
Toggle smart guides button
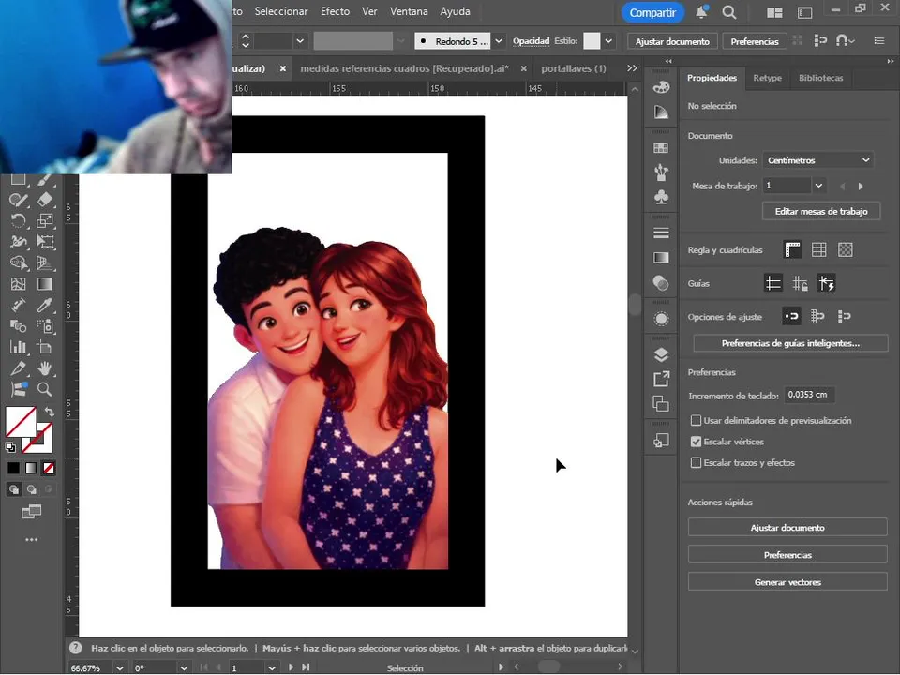pyautogui.click(x=826, y=283)
